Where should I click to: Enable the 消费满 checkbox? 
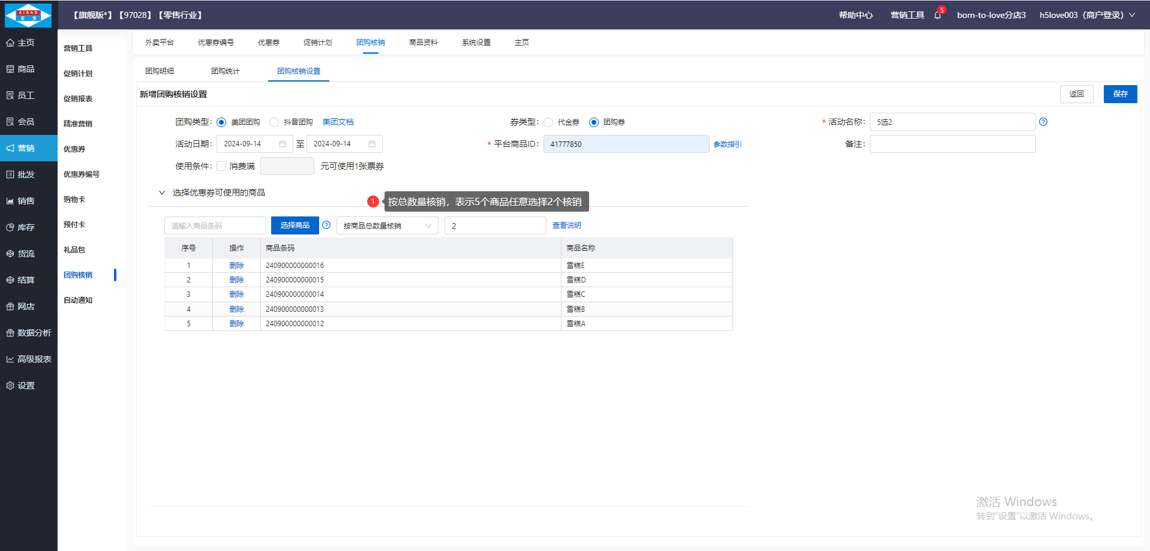(x=221, y=166)
